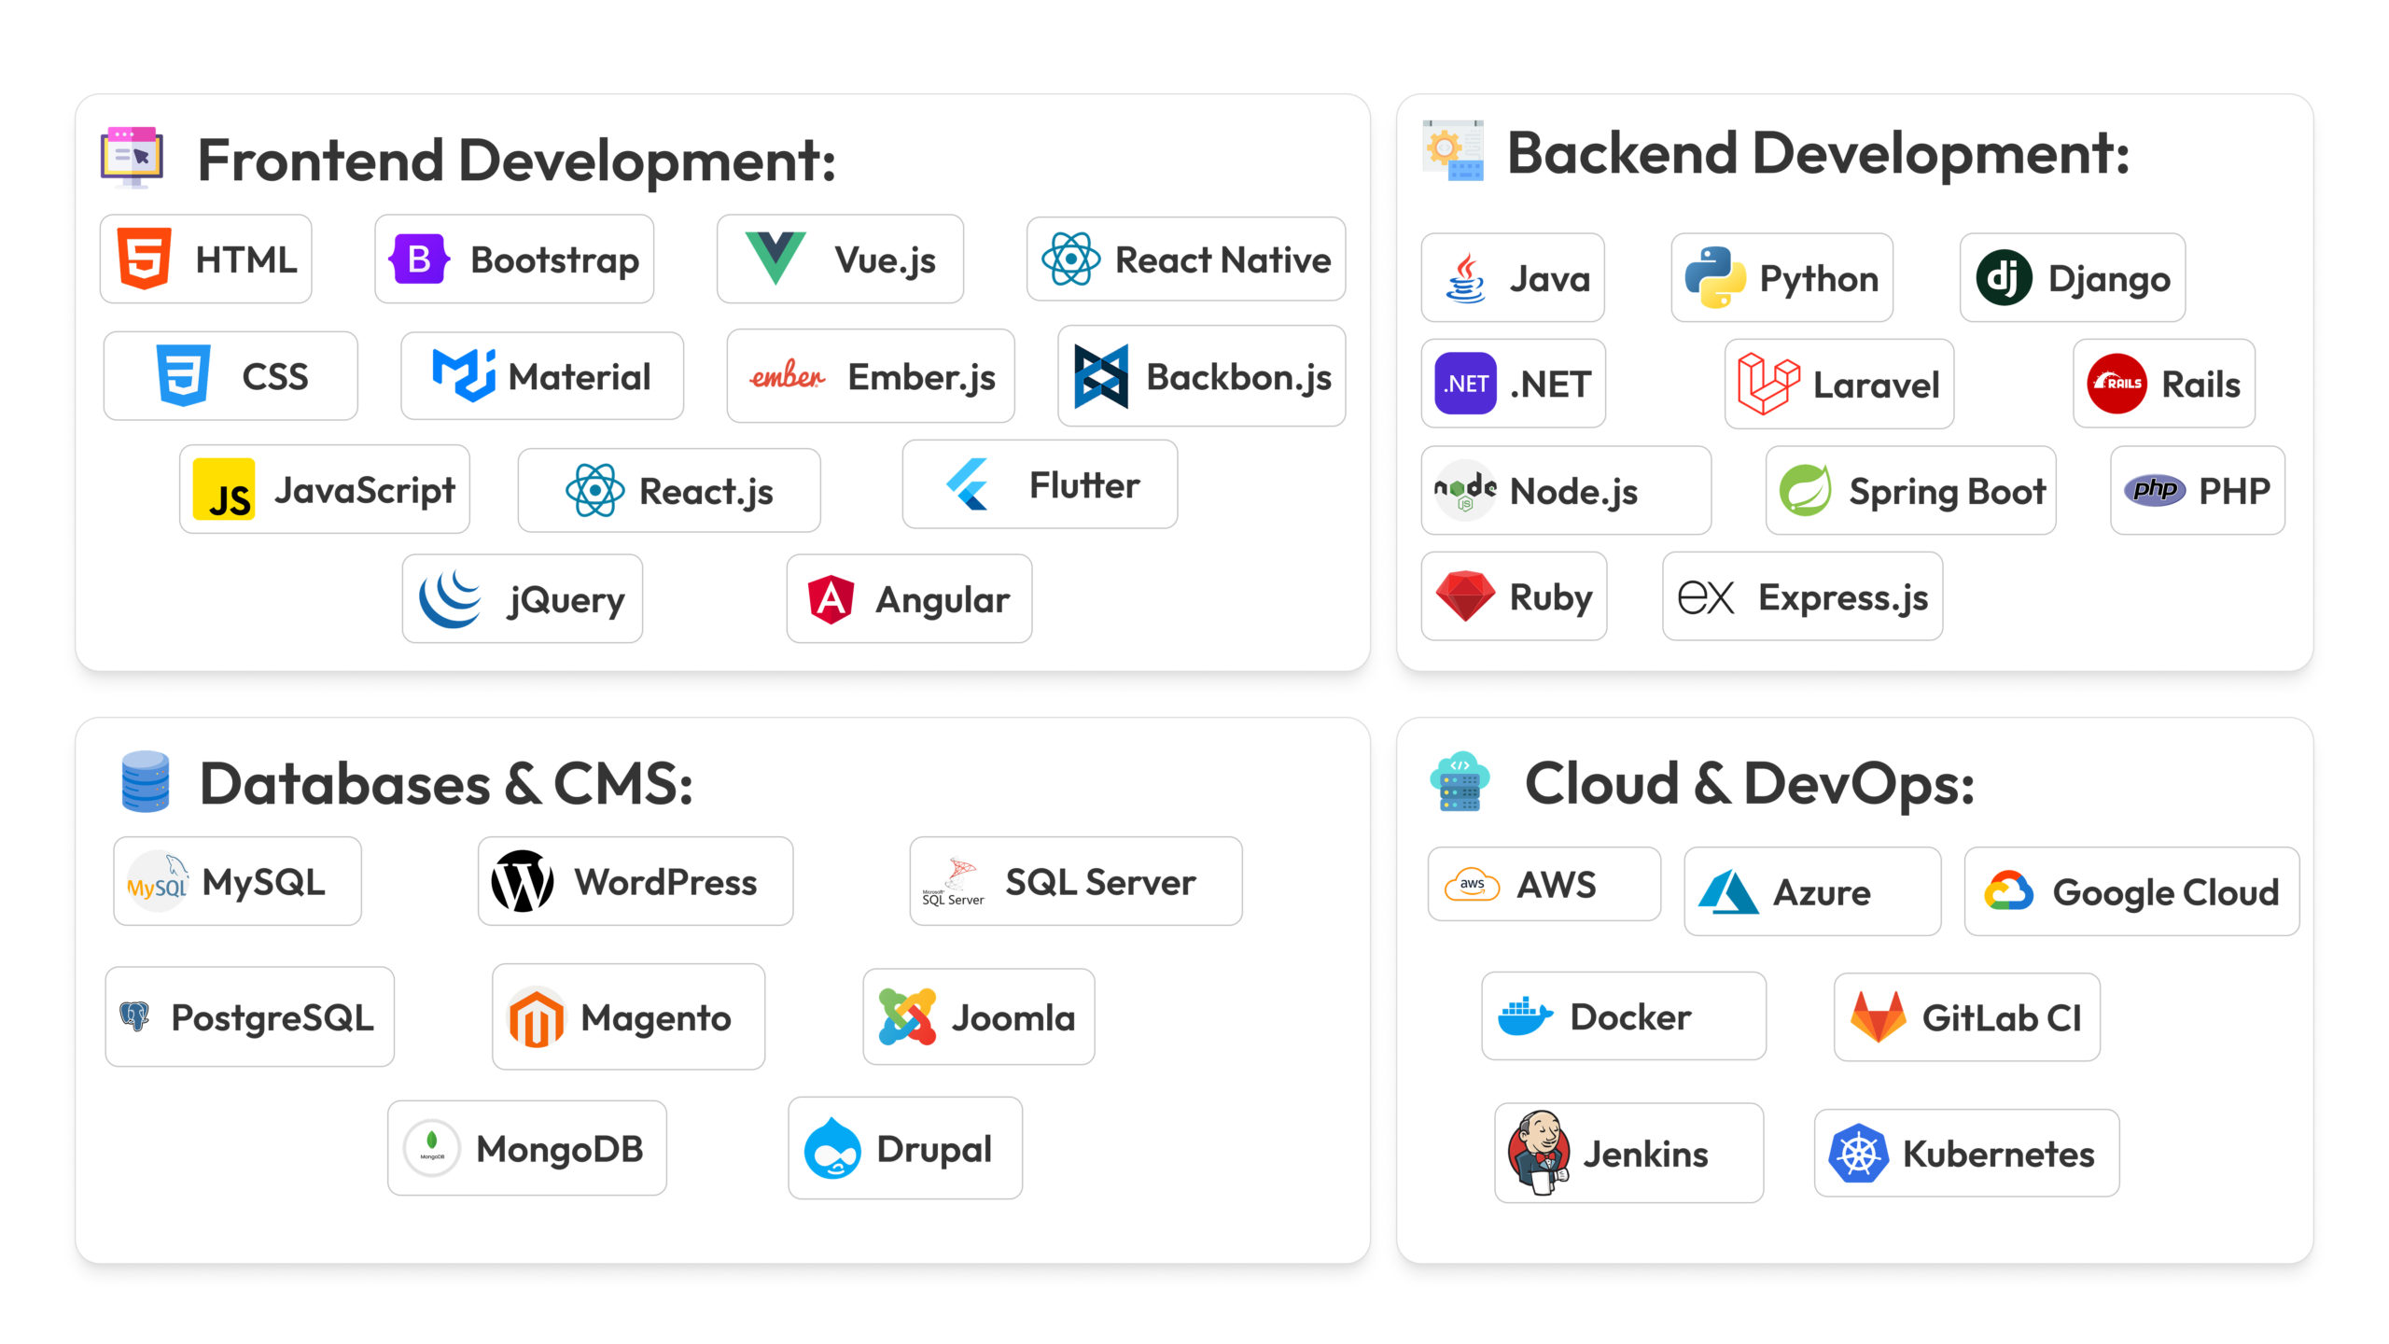
Task: Click the Python snake logo
Action: coord(1714,277)
